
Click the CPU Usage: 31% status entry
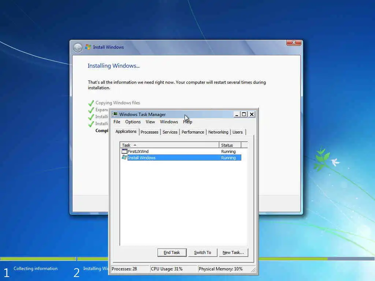173,269
